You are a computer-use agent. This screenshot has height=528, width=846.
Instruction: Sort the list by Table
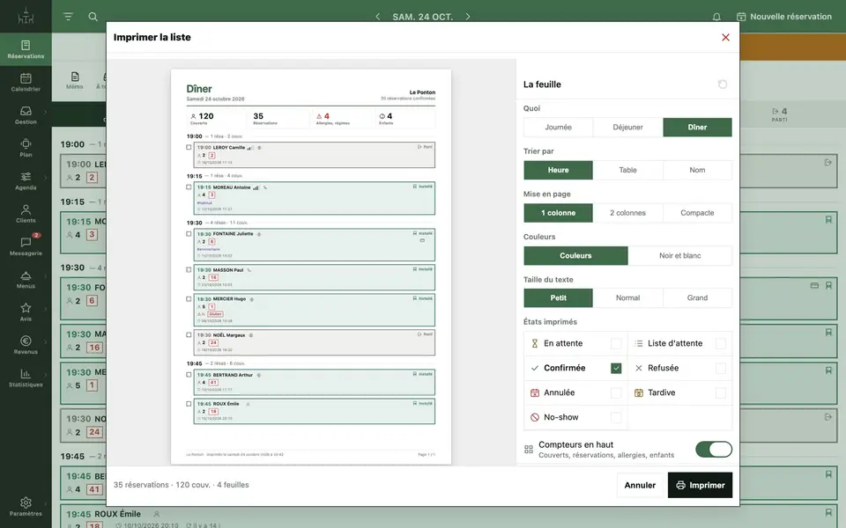pos(627,170)
